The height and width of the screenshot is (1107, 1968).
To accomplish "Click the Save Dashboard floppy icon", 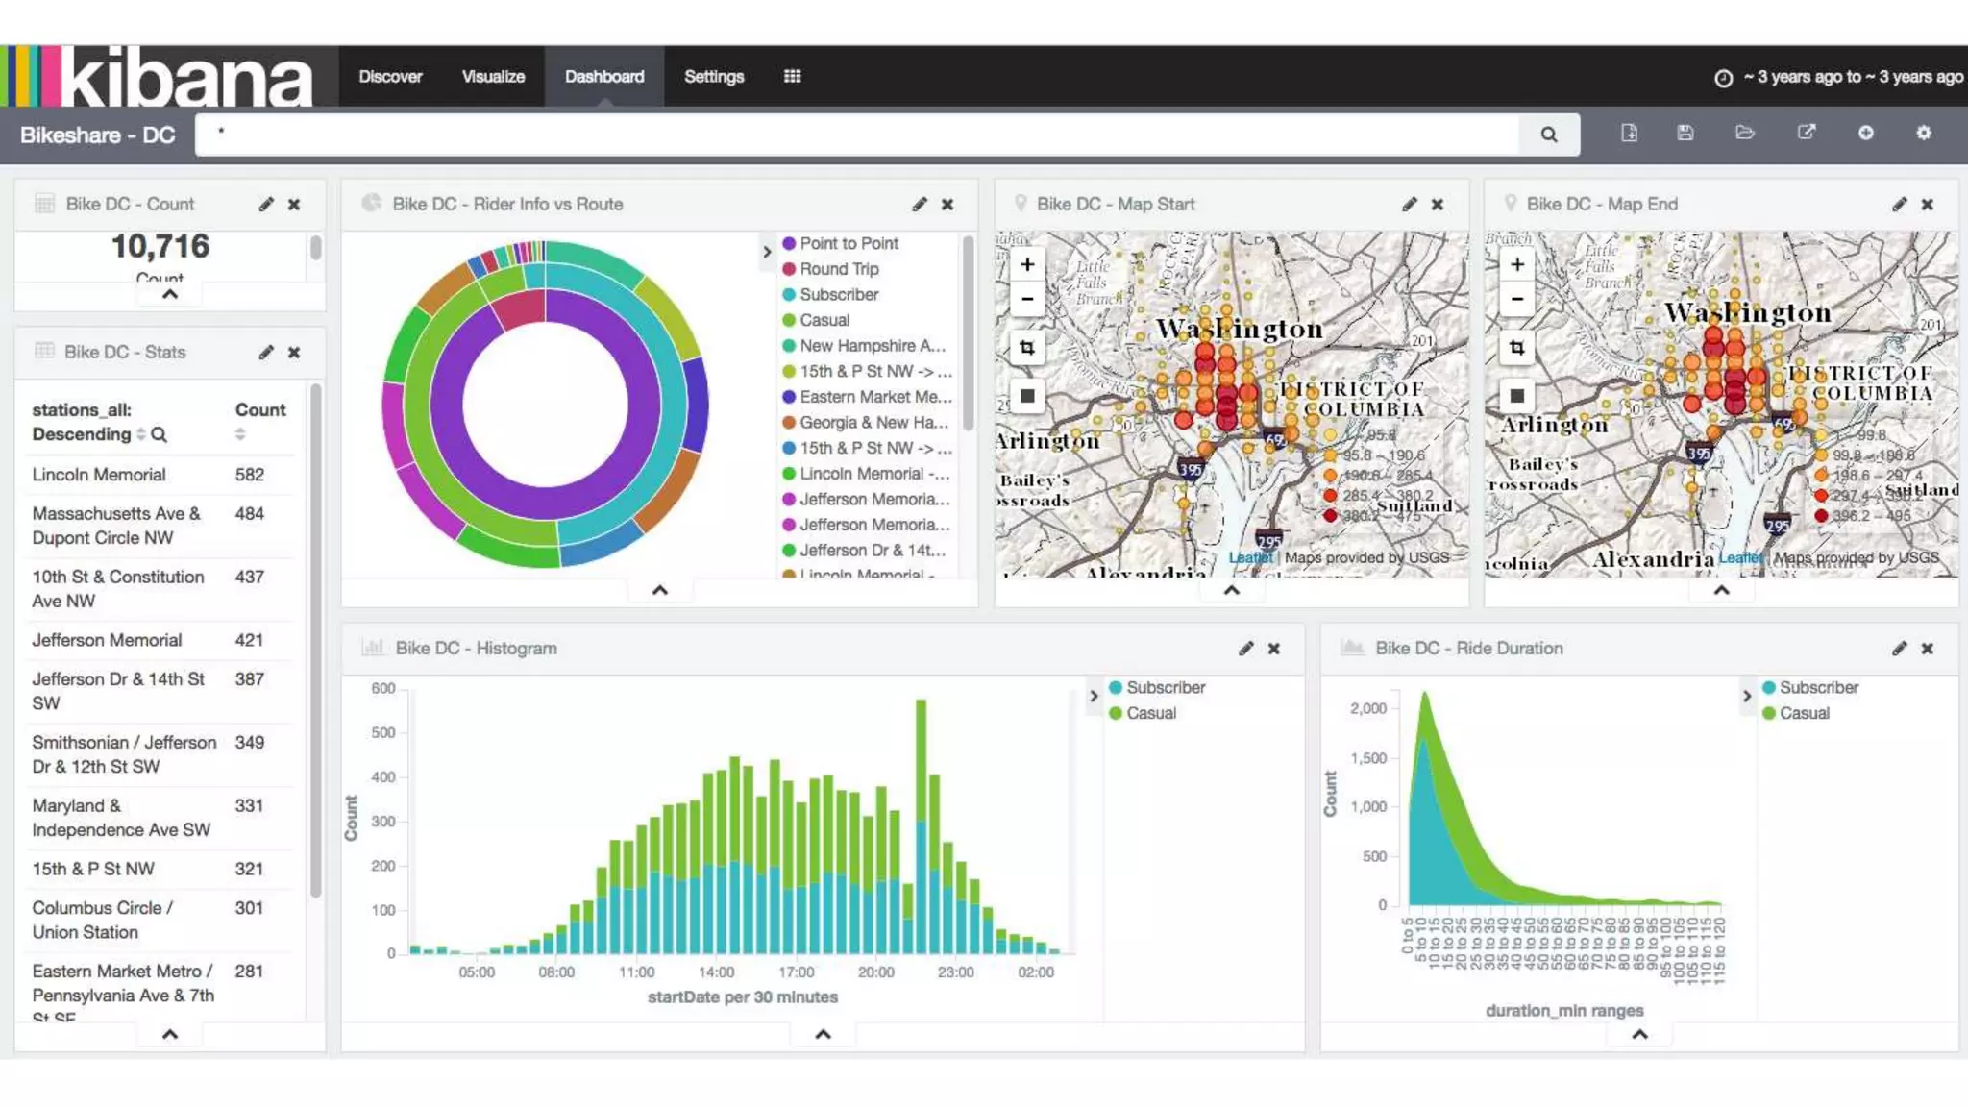I will (x=1685, y=133).
